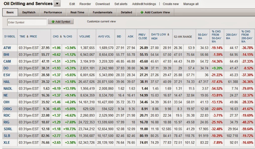This screenshot has width=255, height=149.
Task: Open Manage all link
Action: click(191, 4)
